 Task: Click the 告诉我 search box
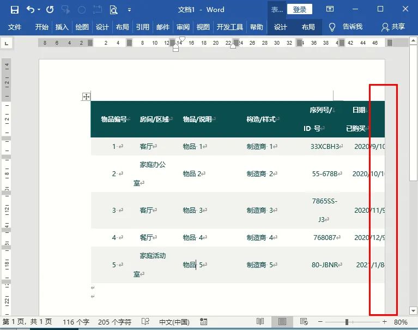(353, 27)
